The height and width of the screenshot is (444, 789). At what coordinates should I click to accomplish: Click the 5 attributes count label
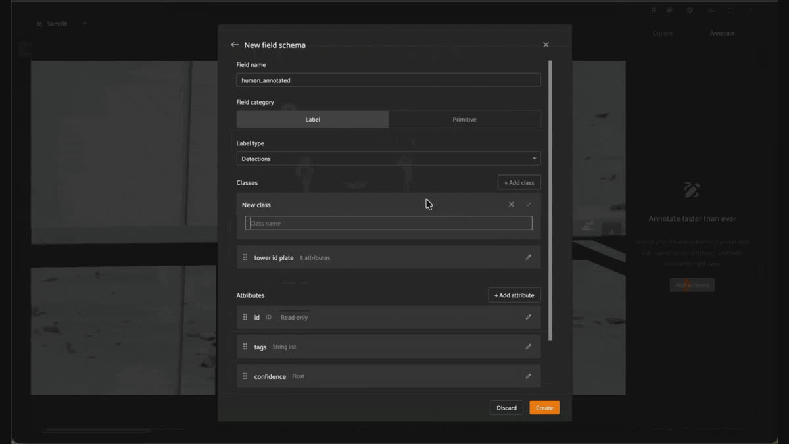click(x=315, y=258)
